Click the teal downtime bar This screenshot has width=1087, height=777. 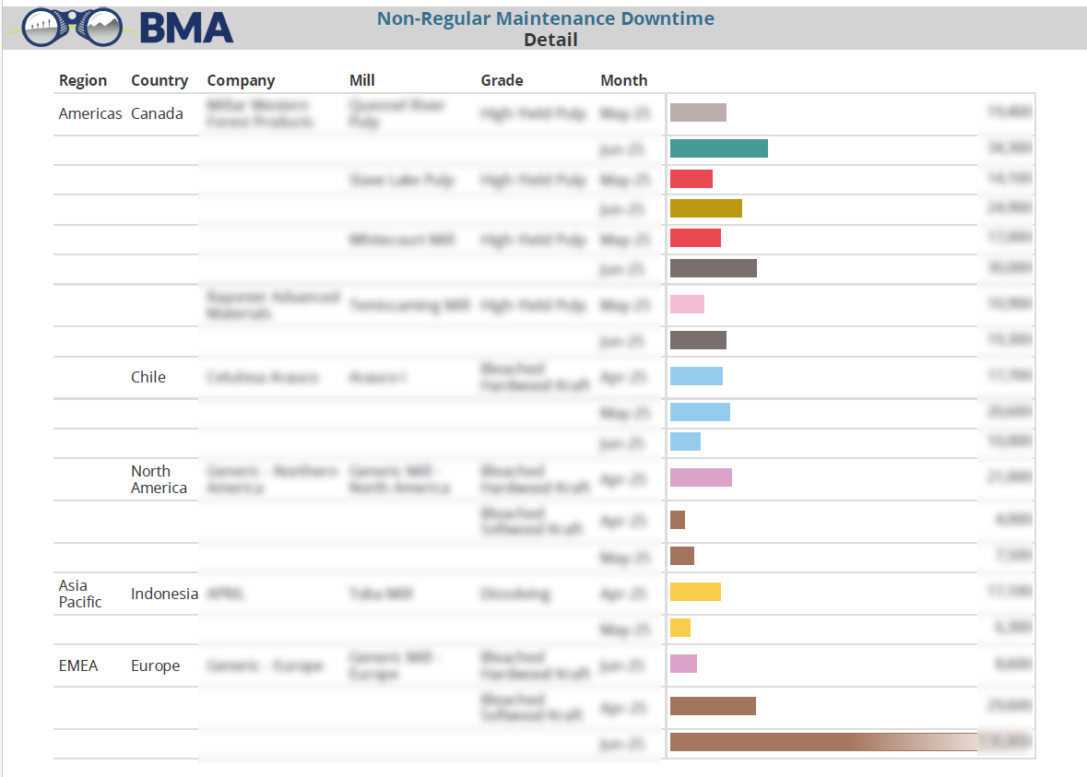coord(718,148)
